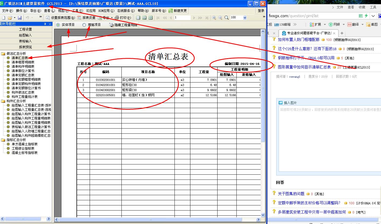Go to next page arrow
The image size is (381, 224).
(x=194, y=18)
